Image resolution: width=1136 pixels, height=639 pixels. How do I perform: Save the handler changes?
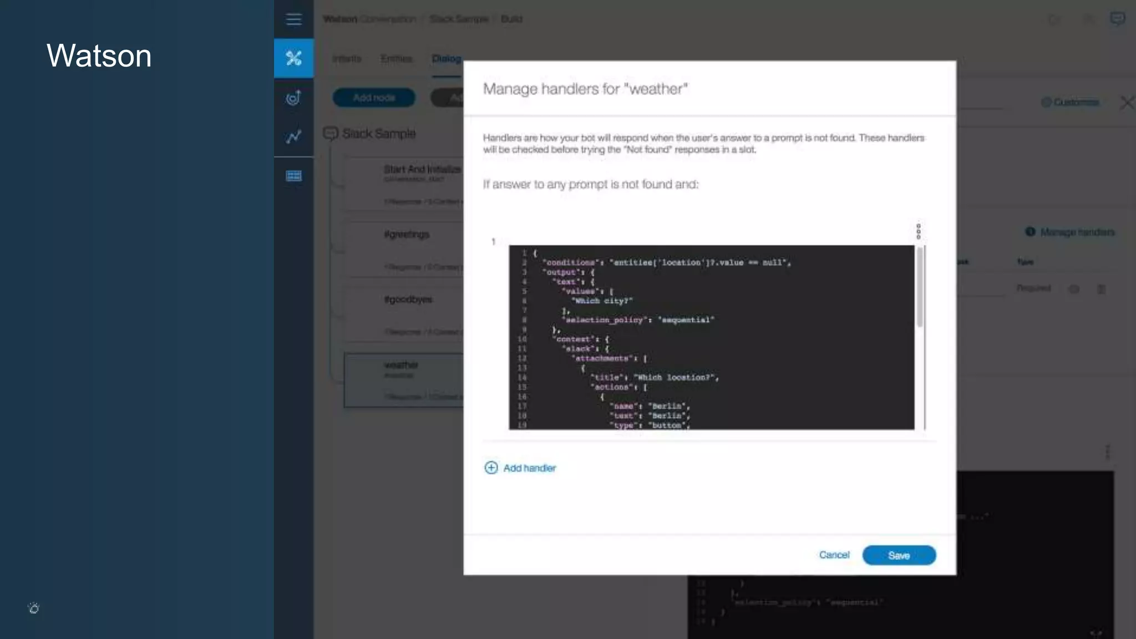[899, 555]
